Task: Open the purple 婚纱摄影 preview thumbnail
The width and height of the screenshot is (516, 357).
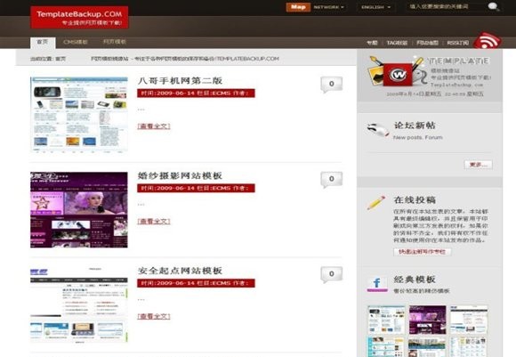Action: [79, 210]
